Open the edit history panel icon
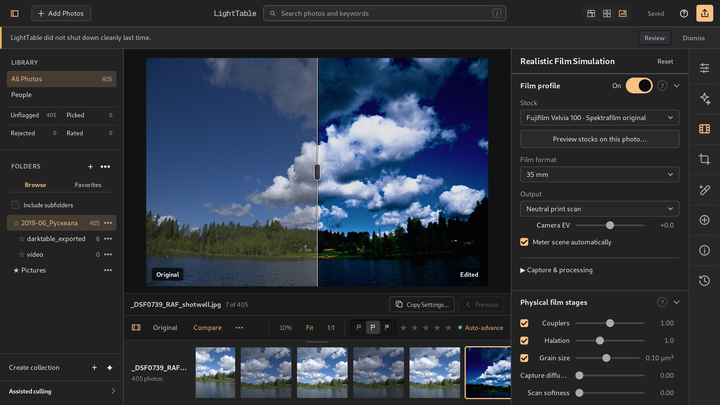 pos(704,280)
